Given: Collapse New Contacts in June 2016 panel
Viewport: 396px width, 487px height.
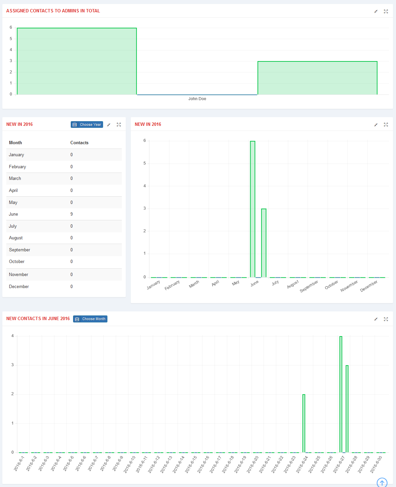Looking at the screenshot, I should [x=376, y=319].
